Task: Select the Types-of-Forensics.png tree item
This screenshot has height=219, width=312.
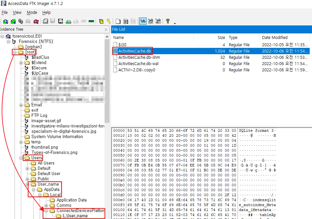Action: tap(54, 153)
